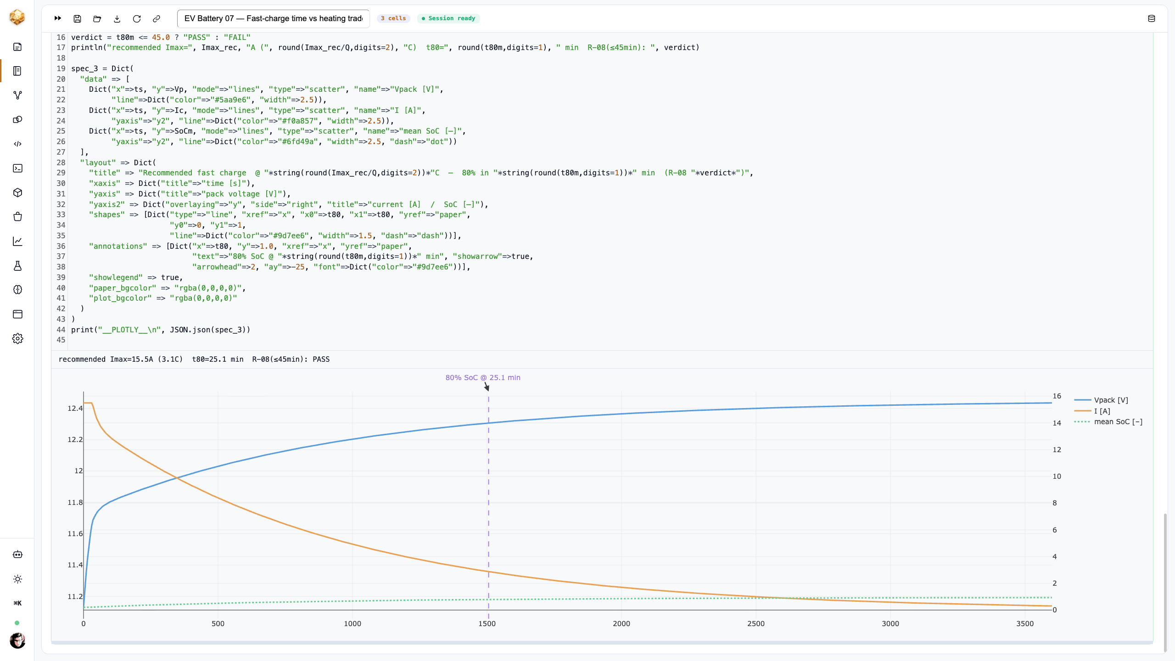1175x661 pixels.
Task: Open the cube packages sidebar icon
Action: 17,193
